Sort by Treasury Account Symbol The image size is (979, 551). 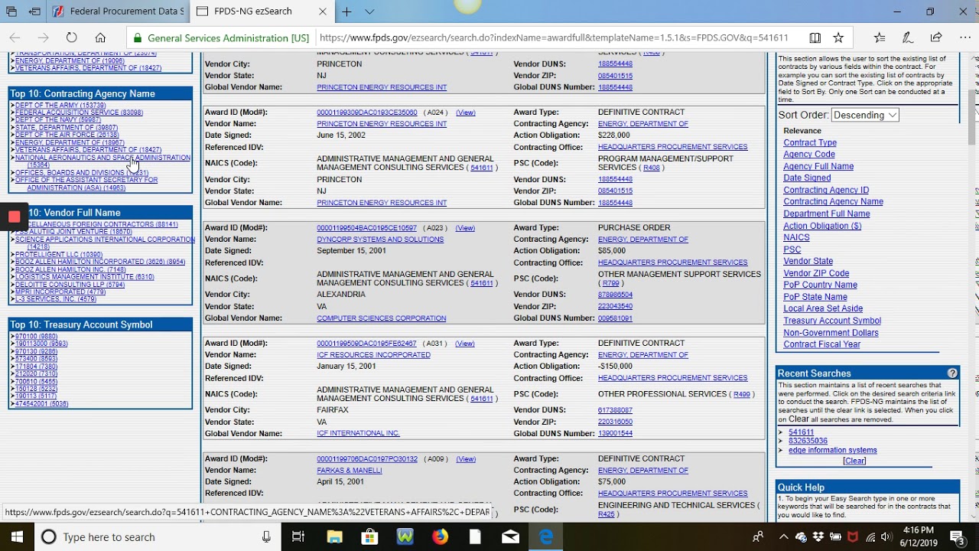coord(832,321)
